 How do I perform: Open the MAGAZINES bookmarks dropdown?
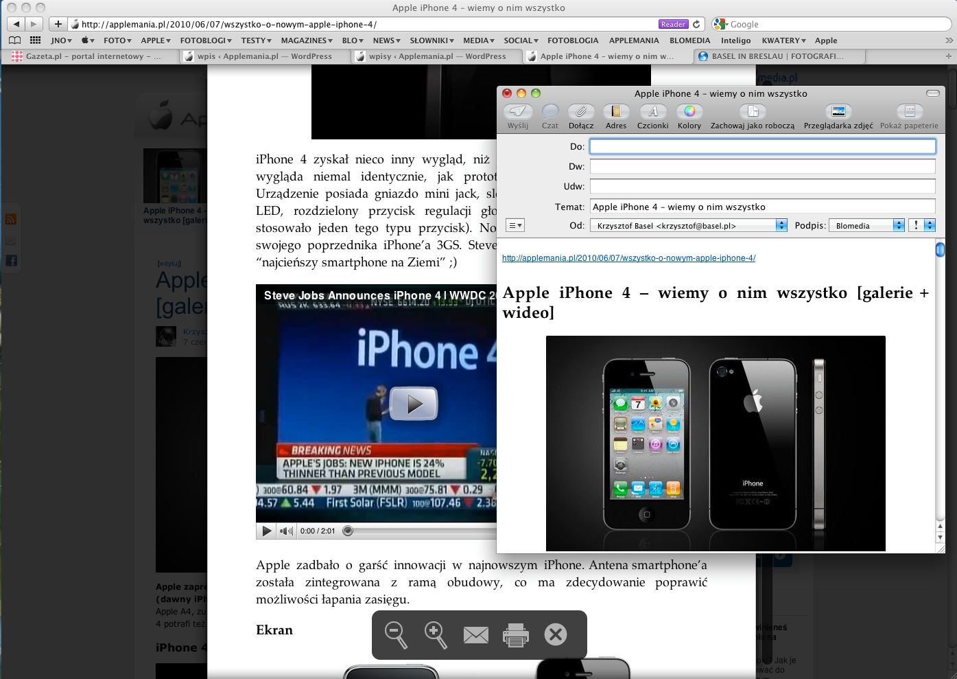tap(307, 41)
